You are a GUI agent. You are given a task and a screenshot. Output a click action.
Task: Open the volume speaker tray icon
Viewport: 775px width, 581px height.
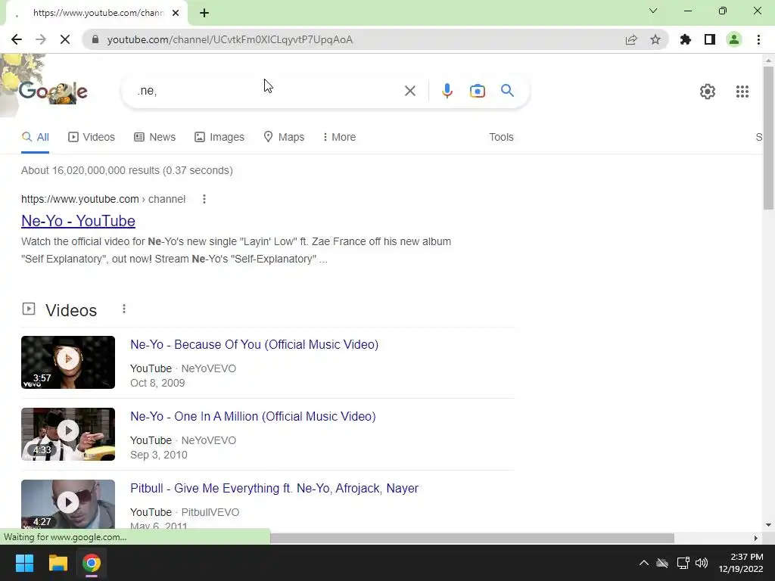(x=702, y=563)
